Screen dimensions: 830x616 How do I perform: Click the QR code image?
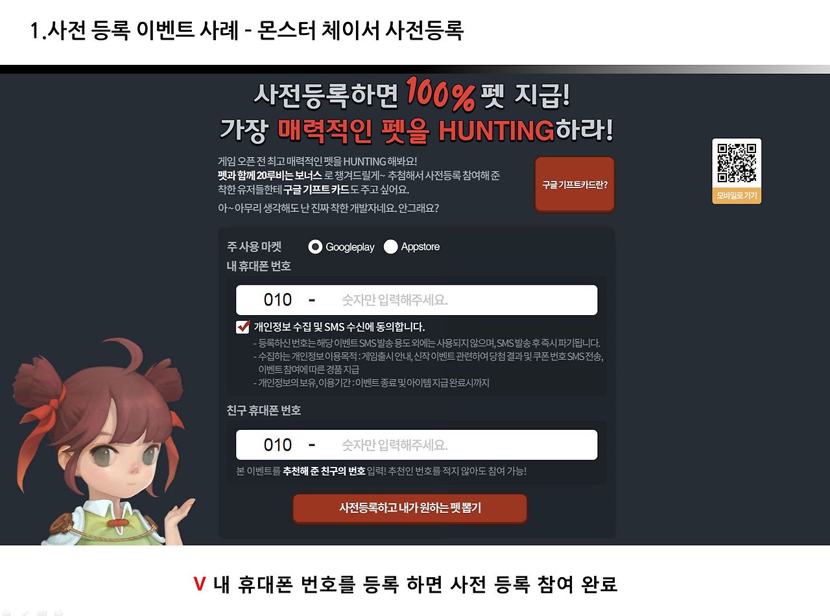pos(737,162)
